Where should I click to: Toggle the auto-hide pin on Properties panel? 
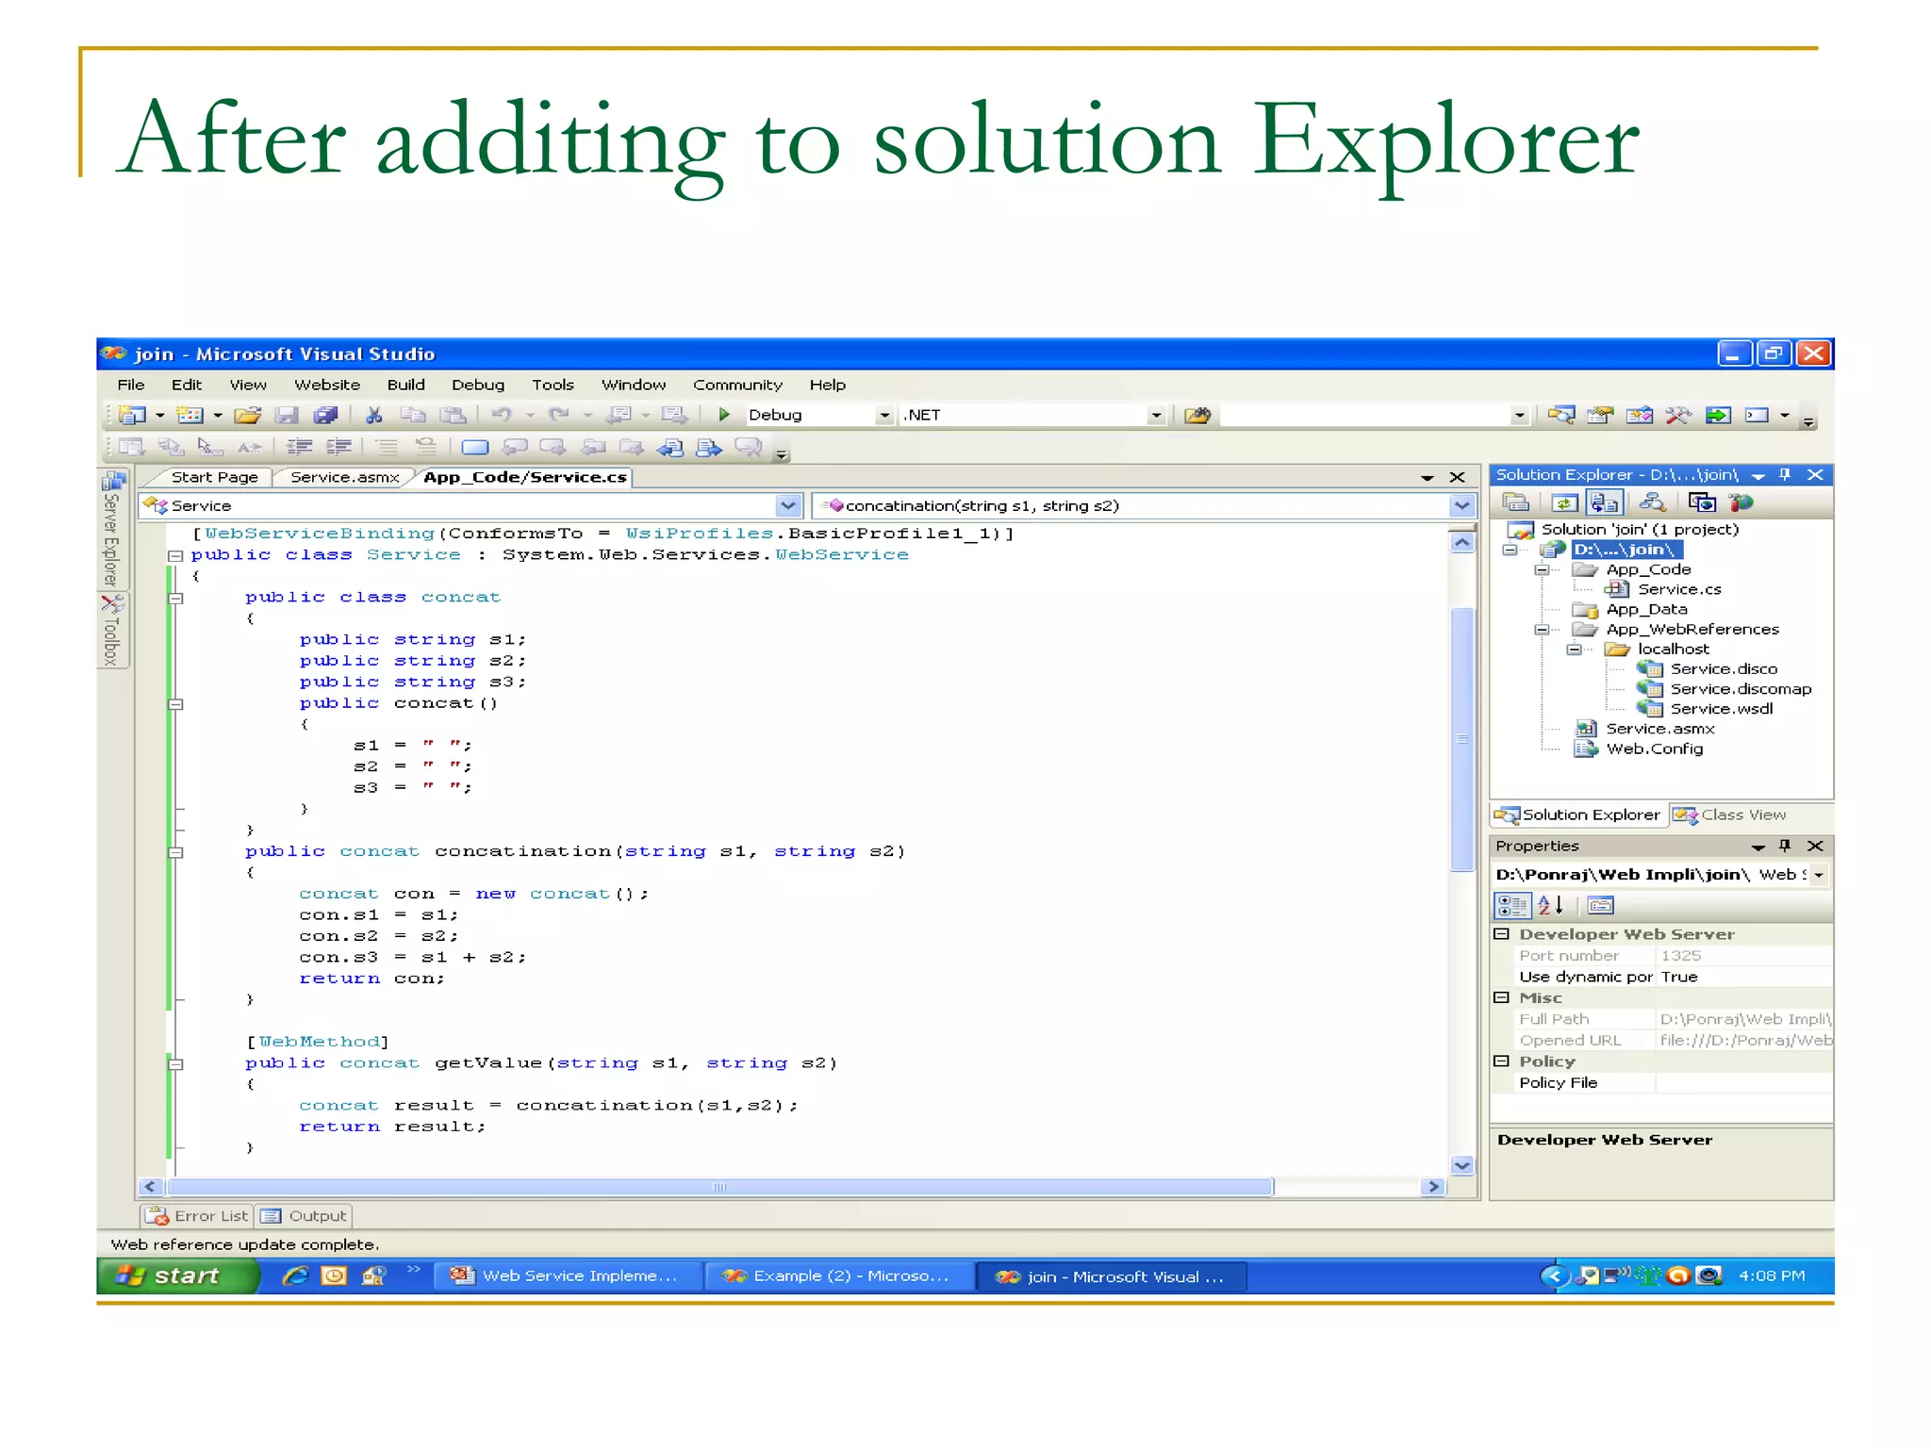[1785, 846]
